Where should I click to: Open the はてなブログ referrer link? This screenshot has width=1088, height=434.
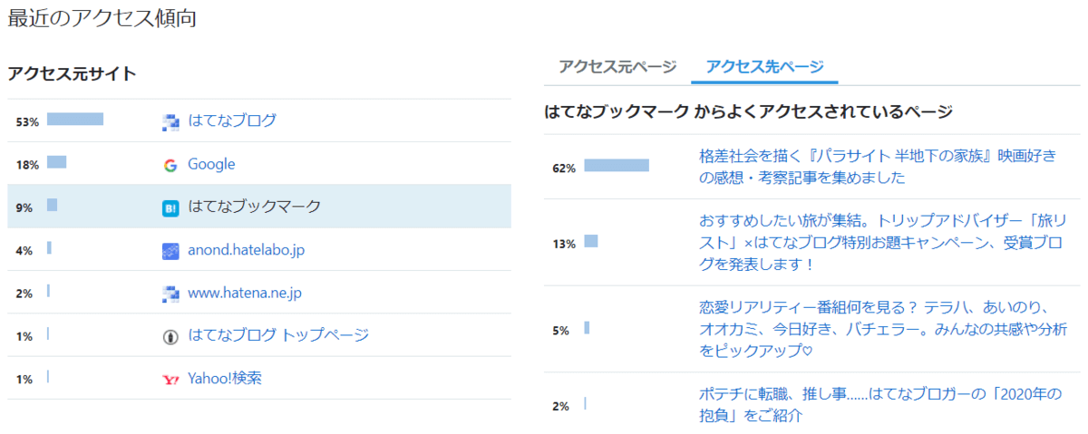click(232, 121)
